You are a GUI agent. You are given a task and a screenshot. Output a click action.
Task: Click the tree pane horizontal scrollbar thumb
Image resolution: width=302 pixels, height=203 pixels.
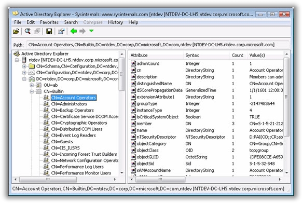coord(48,180)
